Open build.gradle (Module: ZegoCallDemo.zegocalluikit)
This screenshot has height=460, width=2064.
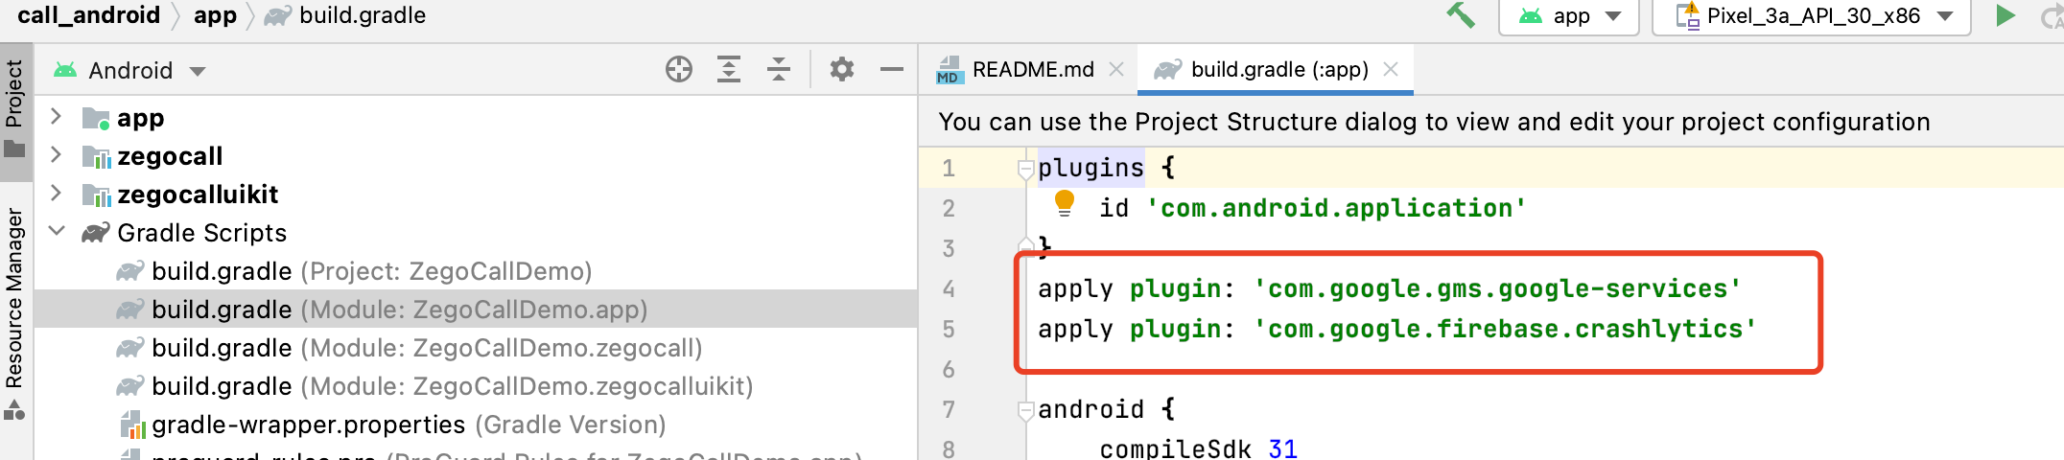click(434, 386)
